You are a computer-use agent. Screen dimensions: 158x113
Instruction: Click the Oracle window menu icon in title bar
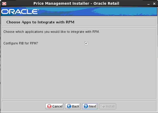pyautogui.click(x=4, y=4)
